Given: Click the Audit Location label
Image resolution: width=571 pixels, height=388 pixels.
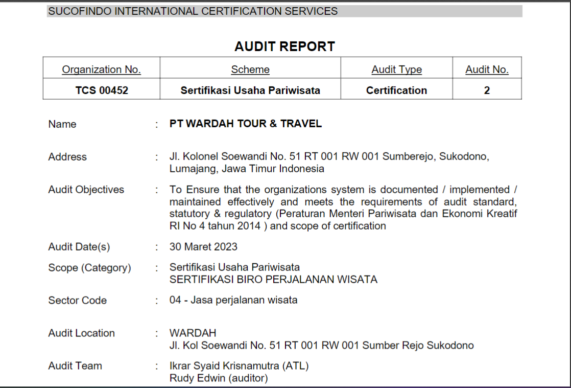Looking at the screenshot, I should [x=81, y=333].
